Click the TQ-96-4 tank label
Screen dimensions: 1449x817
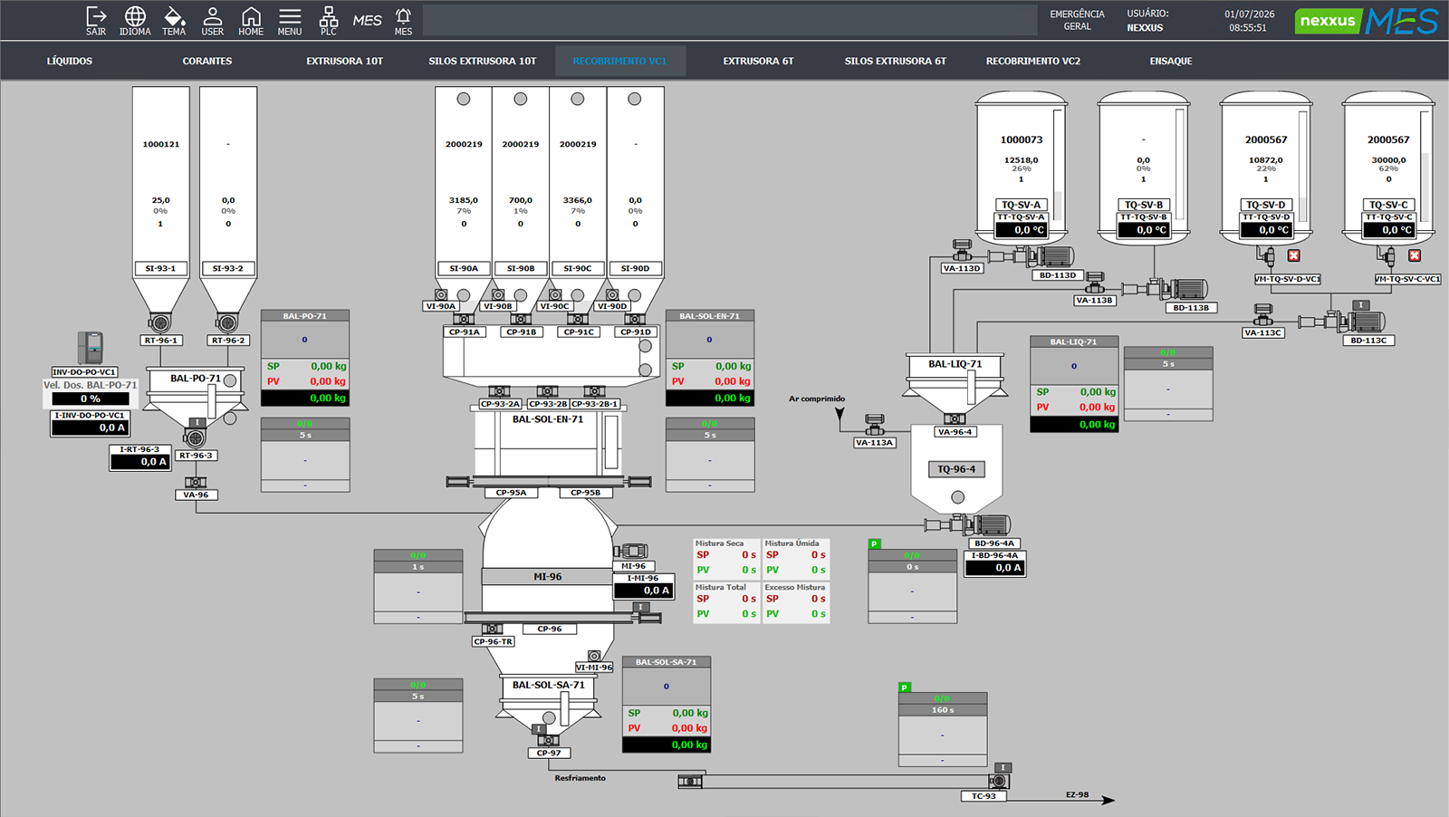coord(956,469)
